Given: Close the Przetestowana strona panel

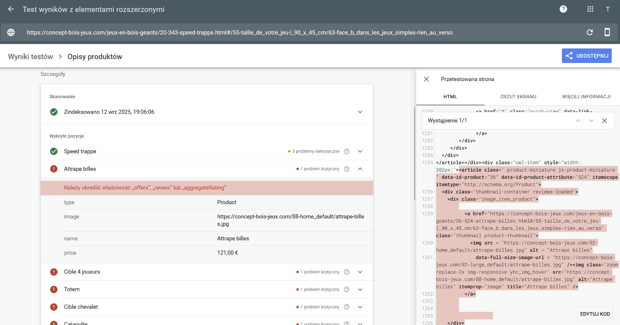Looking at the screenshot, I should click(426, 79).
